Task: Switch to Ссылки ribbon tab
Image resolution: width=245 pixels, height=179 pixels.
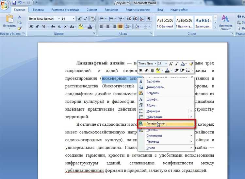Action: point(92,9)
